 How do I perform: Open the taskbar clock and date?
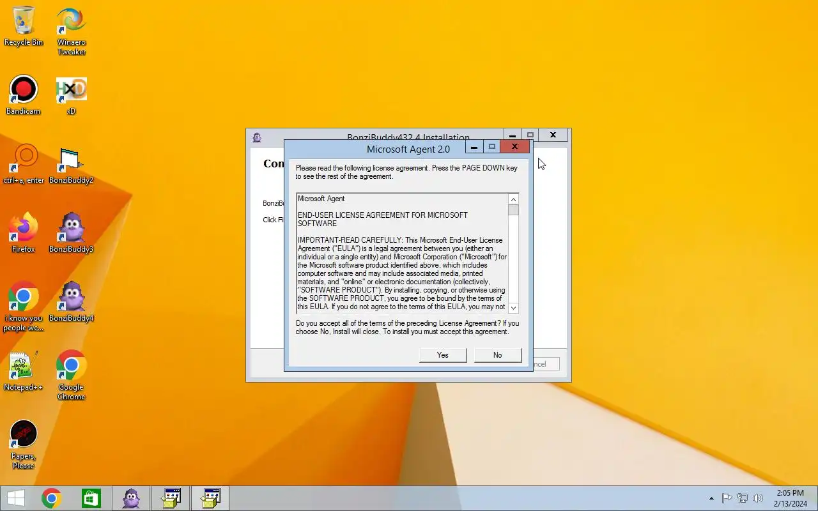coord(791,498)
